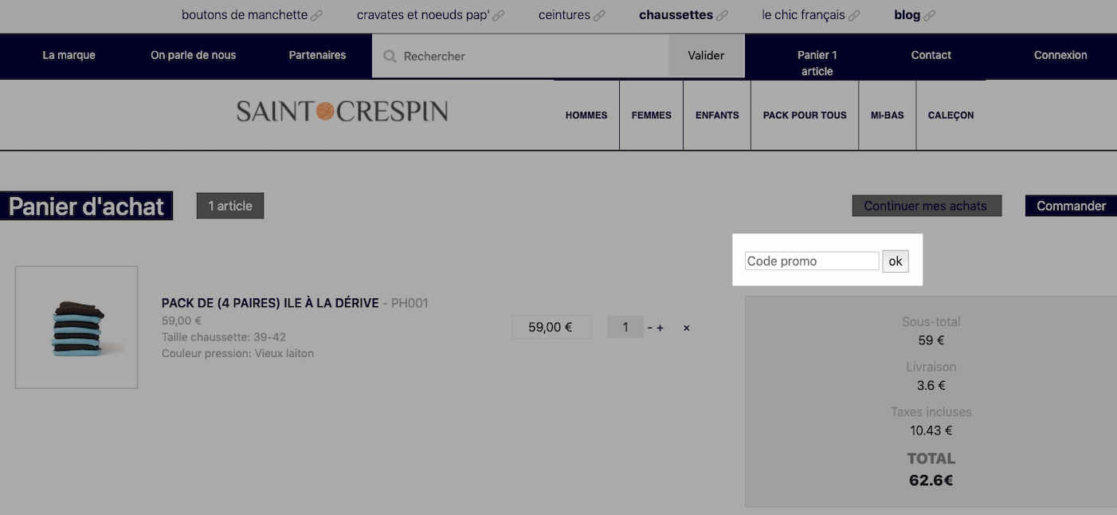Screen dimensions: 1117x515
Task: Visit the le chic français page
Action: (x=804, y=14)
